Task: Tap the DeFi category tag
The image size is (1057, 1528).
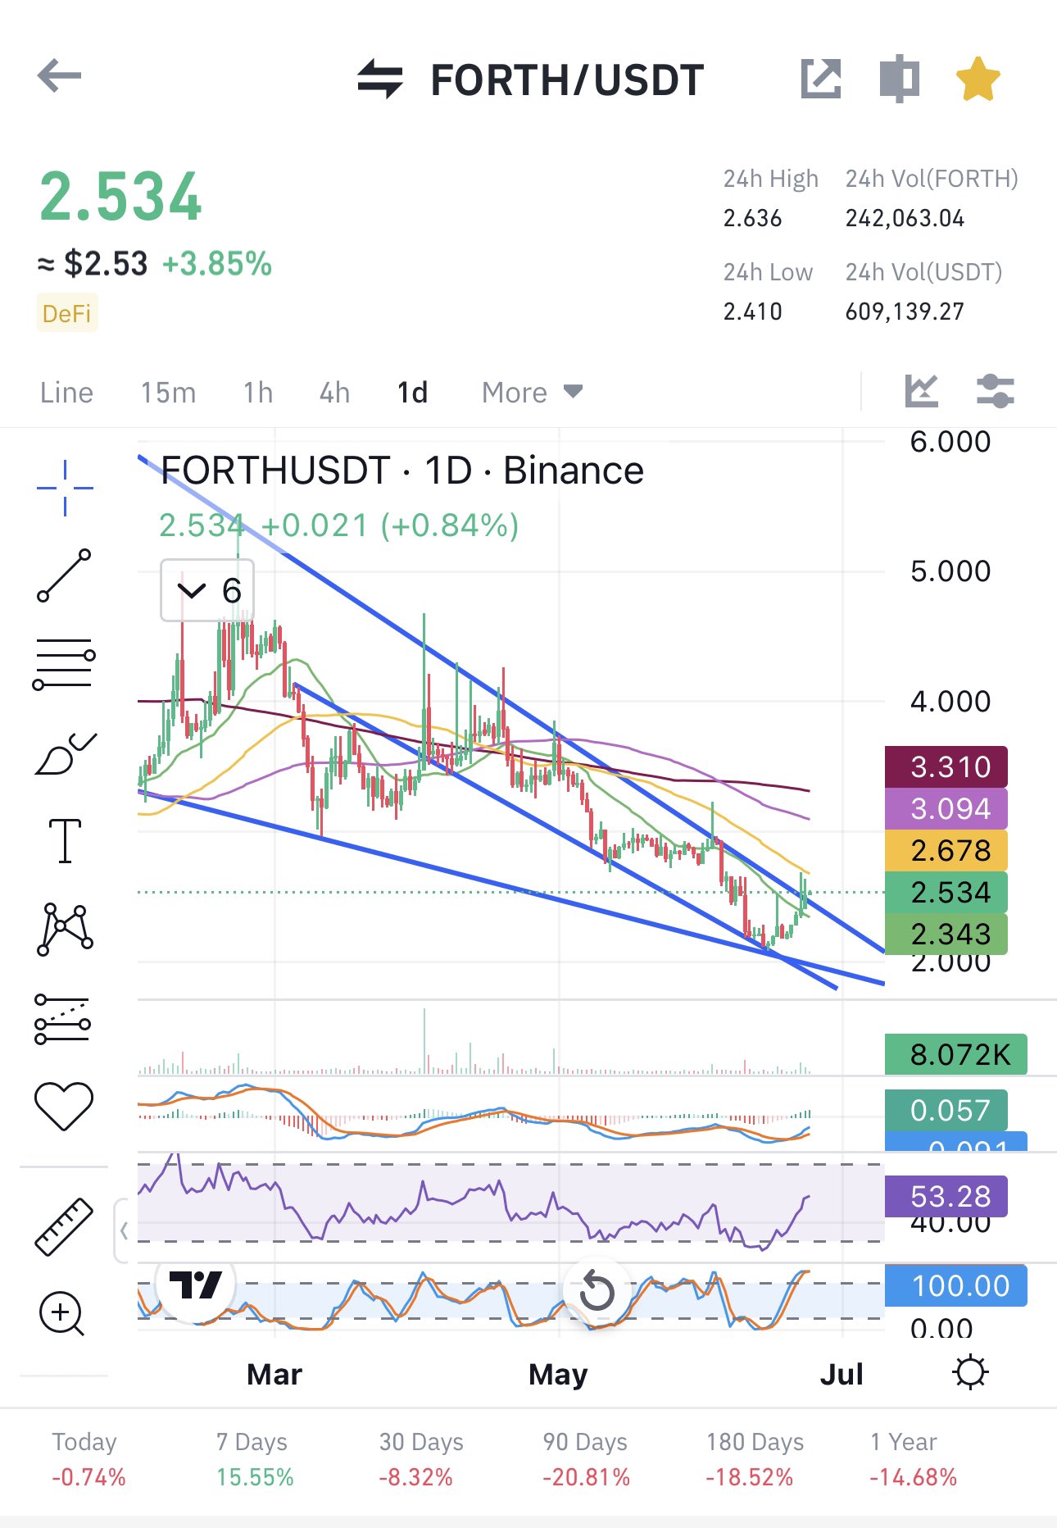Action: tap(67, 313)
